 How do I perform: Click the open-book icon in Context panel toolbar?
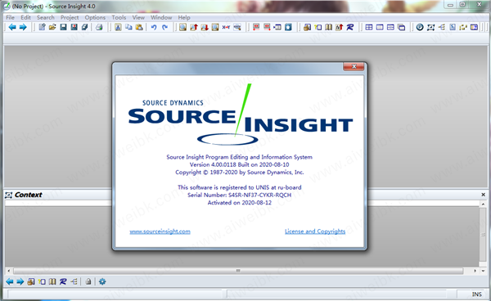52,281
